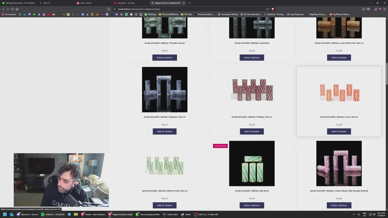Open Neptune Size 13 product image
The height and width of the screenshot is (218, 388).
pos(165,90)
